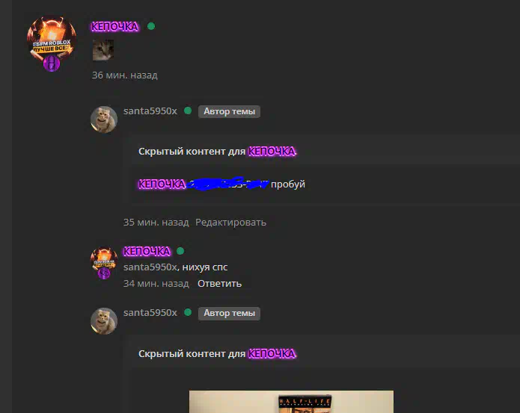
Task: Open the Half-Life image preview
Action: [x=291, y=401]
